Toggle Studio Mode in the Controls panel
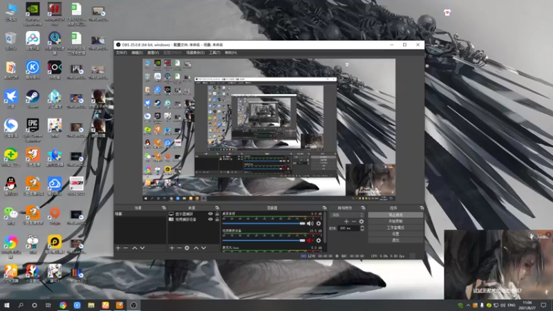This screenshot has width=553, height=311. tap(395, 227)
